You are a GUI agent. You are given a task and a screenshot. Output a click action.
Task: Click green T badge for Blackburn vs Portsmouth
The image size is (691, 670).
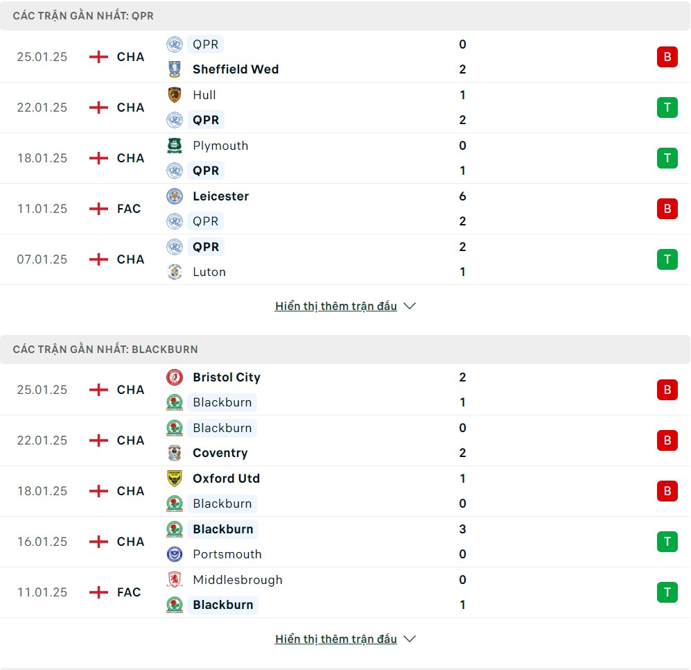point(667,542)
